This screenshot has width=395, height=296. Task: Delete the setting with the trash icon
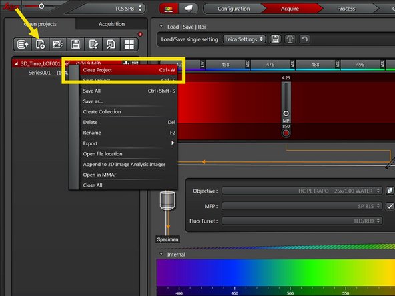290,39
